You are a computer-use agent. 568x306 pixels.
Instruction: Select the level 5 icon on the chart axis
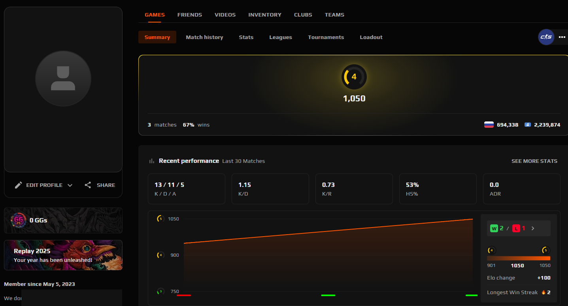coord(160,218)
